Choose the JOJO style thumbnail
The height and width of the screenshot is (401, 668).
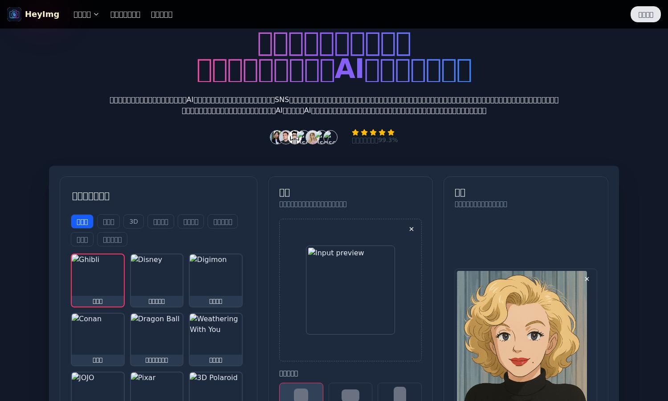(98, 386)
